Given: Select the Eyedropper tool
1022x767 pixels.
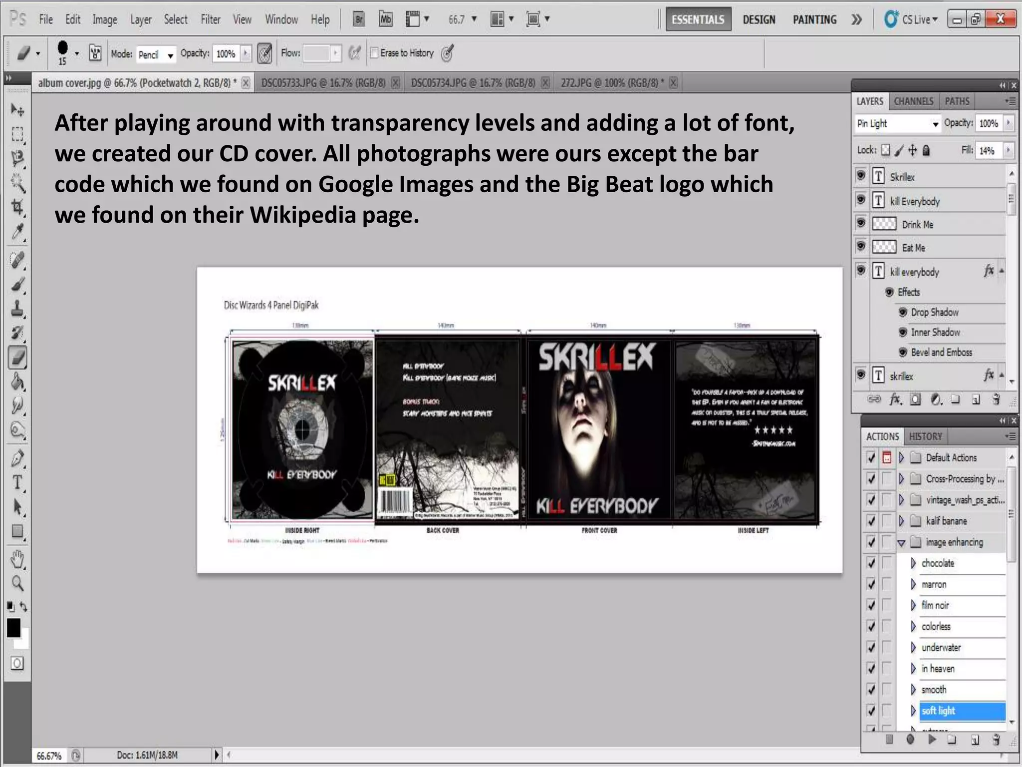Looking at the screenshot, I should pyautogui.click(x=17, y=232).
